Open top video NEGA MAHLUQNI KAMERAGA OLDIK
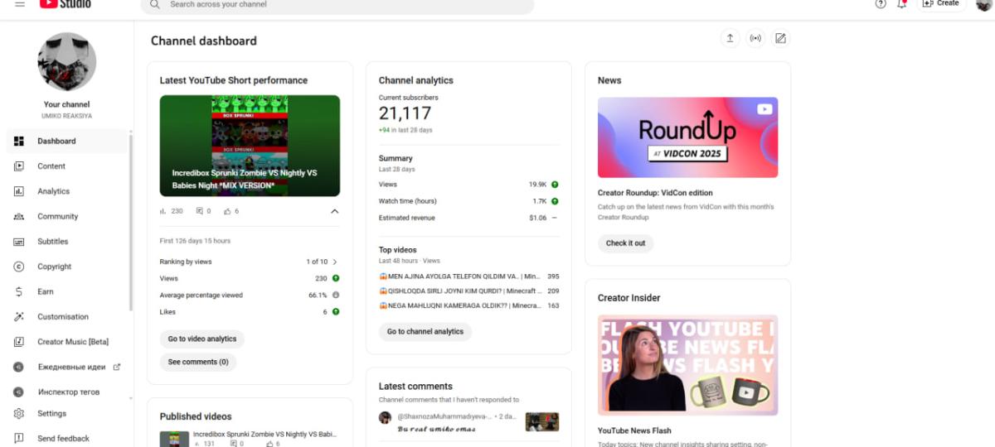The image size is (995, 447). coord(460,305)
